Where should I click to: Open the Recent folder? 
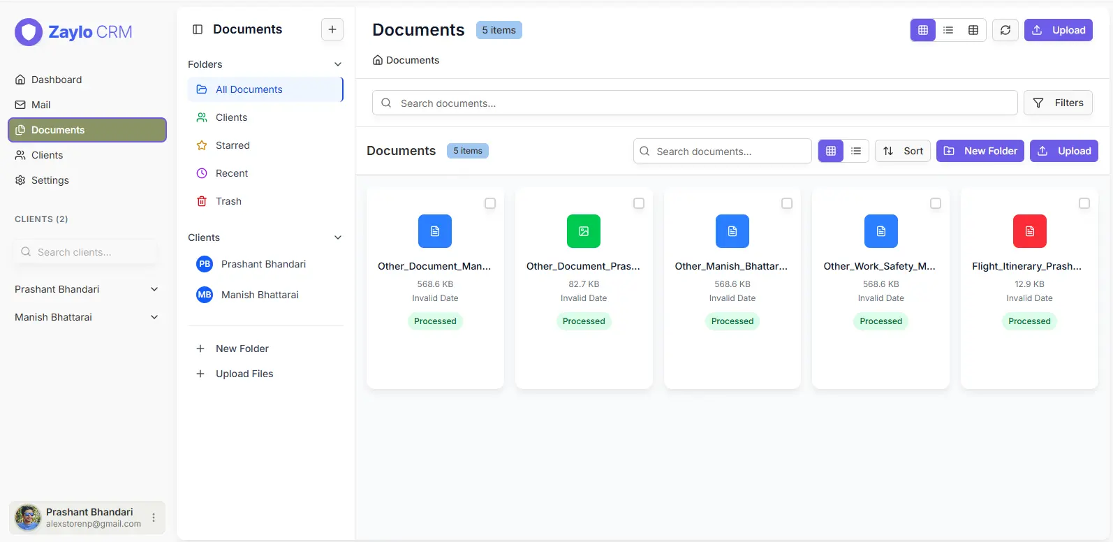coord(265,173)
